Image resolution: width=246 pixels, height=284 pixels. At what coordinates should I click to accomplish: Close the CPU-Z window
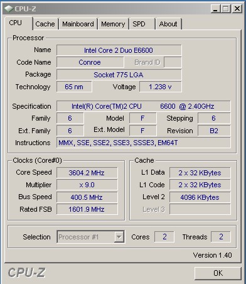tap(237, 9)
